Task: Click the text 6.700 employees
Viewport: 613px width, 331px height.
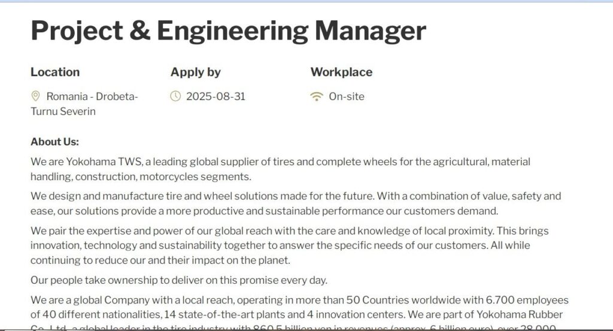Action: click(x=527, y=300)
